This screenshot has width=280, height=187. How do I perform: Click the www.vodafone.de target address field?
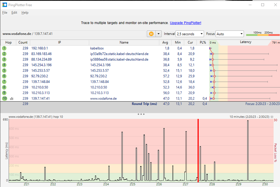click(x=74, y=34)
